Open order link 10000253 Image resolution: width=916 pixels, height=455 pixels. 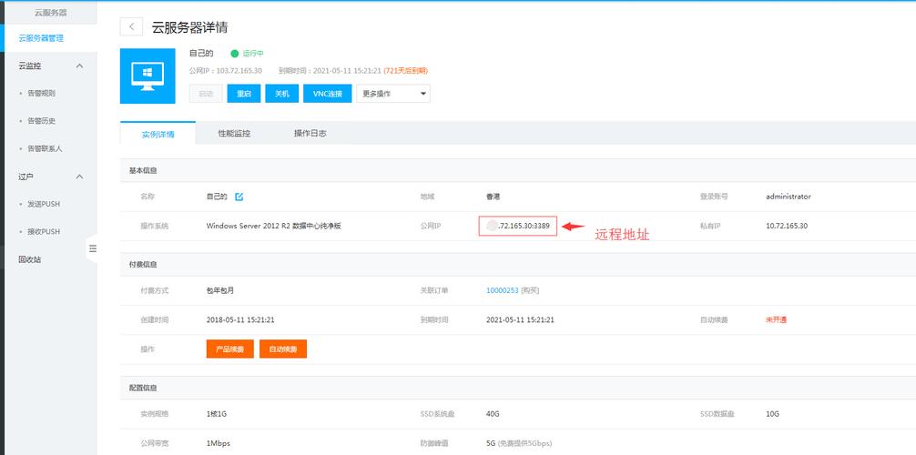(x=503, y=290)
